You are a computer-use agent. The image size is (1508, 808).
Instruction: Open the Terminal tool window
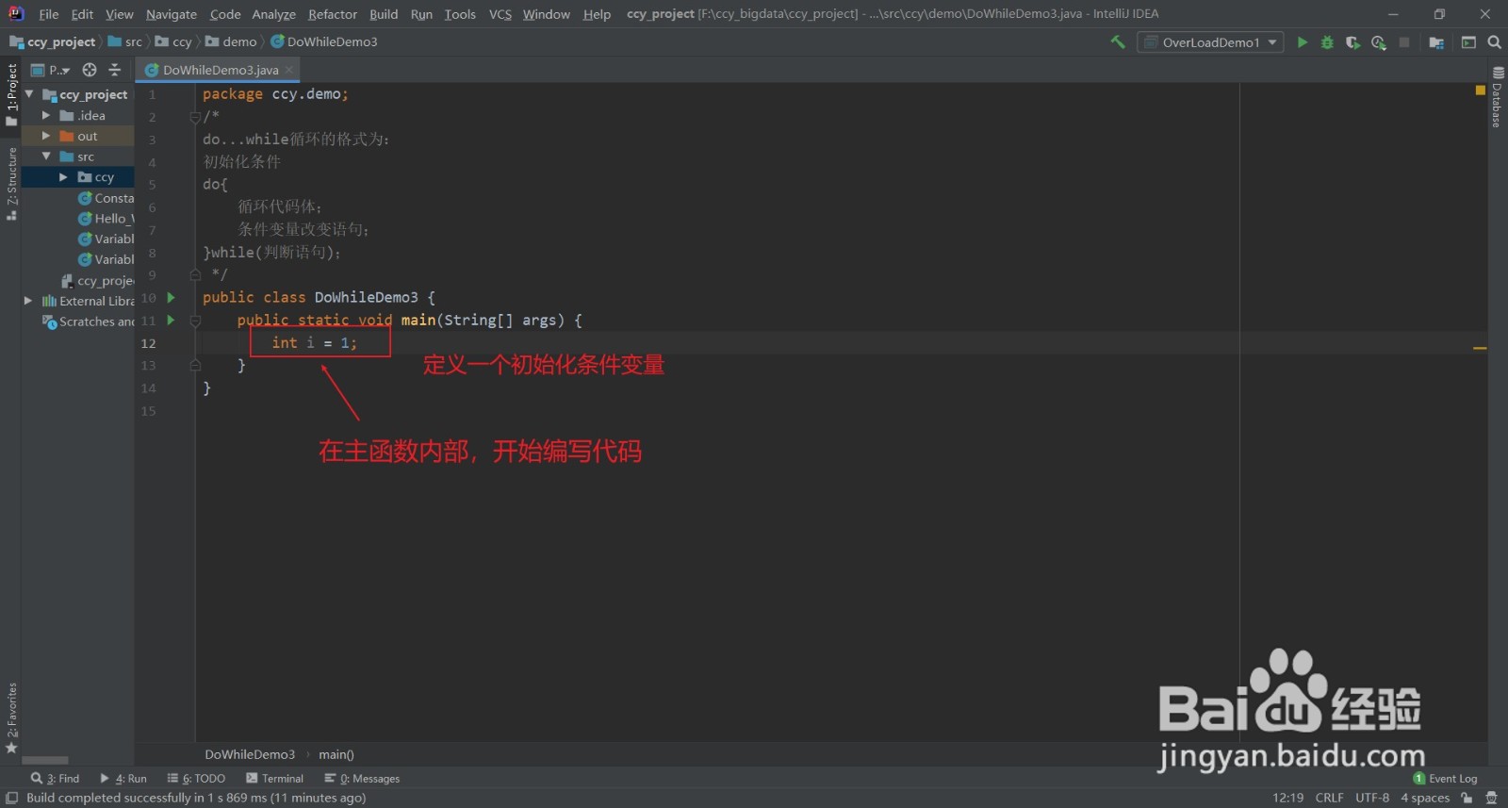click(274, 779)
